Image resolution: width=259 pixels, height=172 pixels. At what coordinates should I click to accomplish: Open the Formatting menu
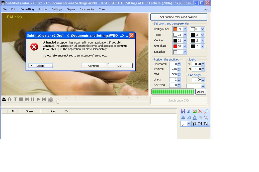pyautogui.click(x=27, y=9)
